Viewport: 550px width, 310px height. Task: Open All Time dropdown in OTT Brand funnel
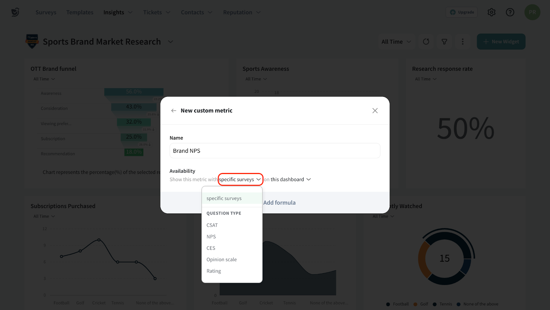[44, 79]
